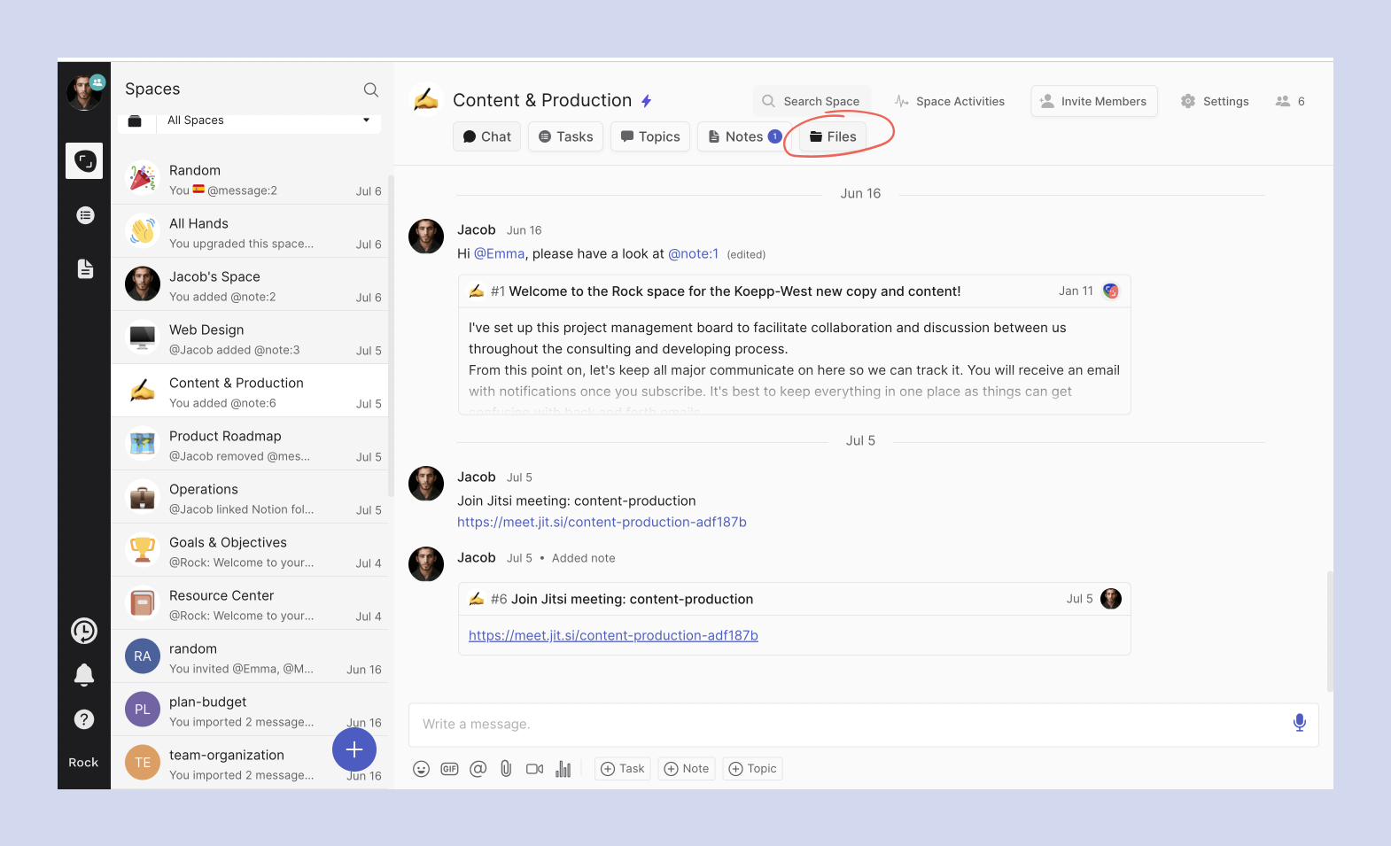
Task: Open the GIF picker icon
Action: click(449, 769)
